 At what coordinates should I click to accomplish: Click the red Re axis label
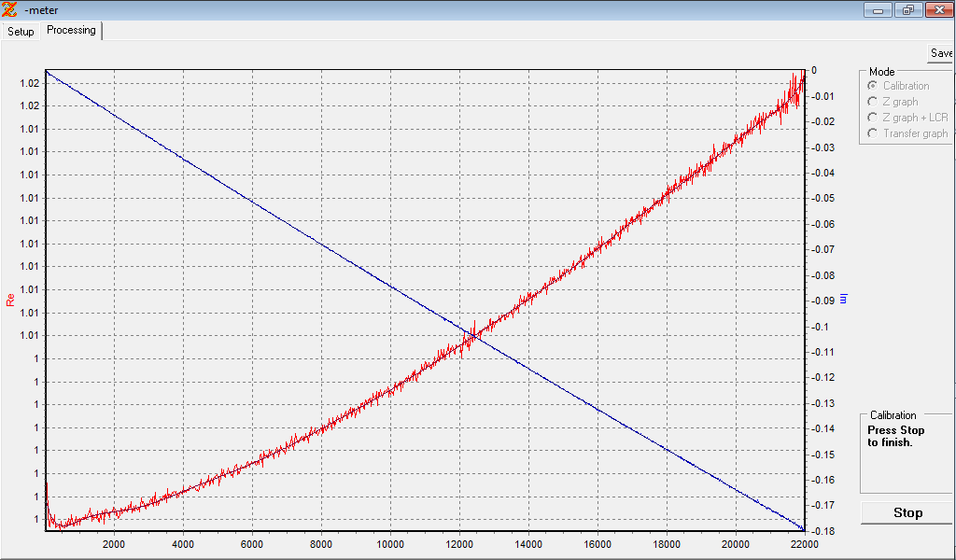pyautogui.click(x=9, y=300)
